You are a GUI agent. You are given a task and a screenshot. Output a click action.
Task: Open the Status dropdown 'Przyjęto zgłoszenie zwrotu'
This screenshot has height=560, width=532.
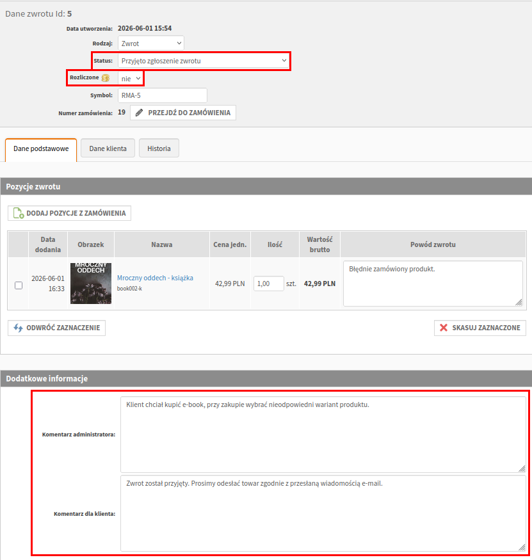point(204,61)
